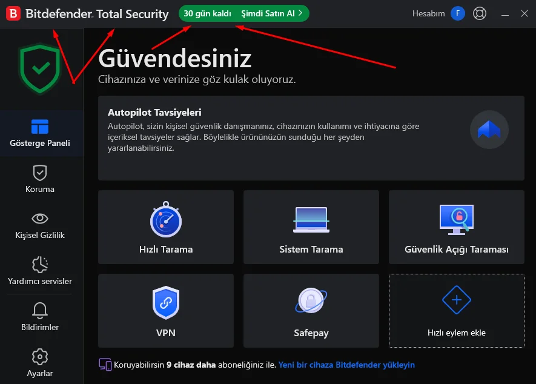Screen dimensions: 536x384
Task: Open the Ayarlar gear icon
Action: point(40,357)
